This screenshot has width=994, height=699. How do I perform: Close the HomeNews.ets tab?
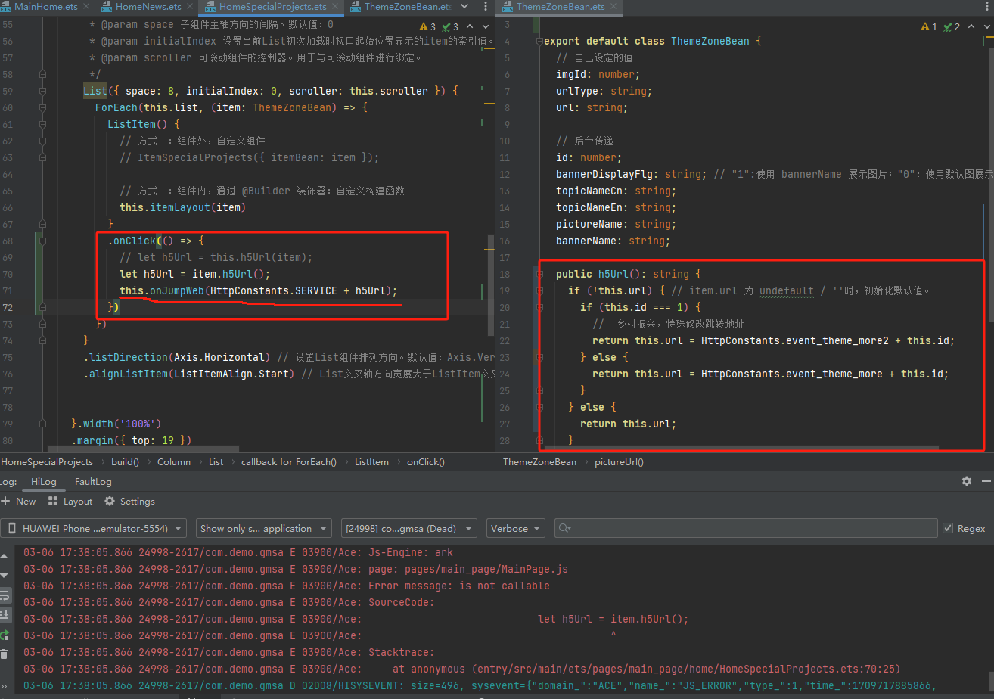coord(189,7)
